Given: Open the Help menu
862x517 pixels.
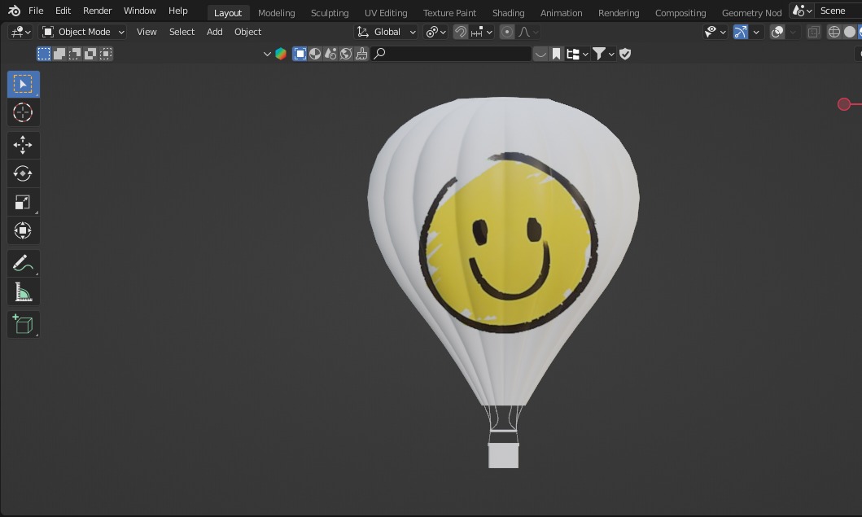Looking at the screenshot, I should pos(178,11).
